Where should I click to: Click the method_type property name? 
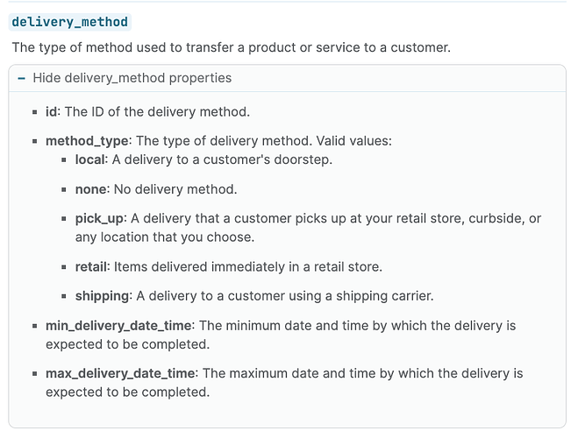pos(88,140)
